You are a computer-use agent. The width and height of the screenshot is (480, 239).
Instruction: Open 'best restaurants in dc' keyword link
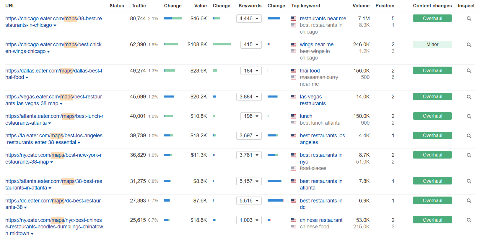click(321, 204)
